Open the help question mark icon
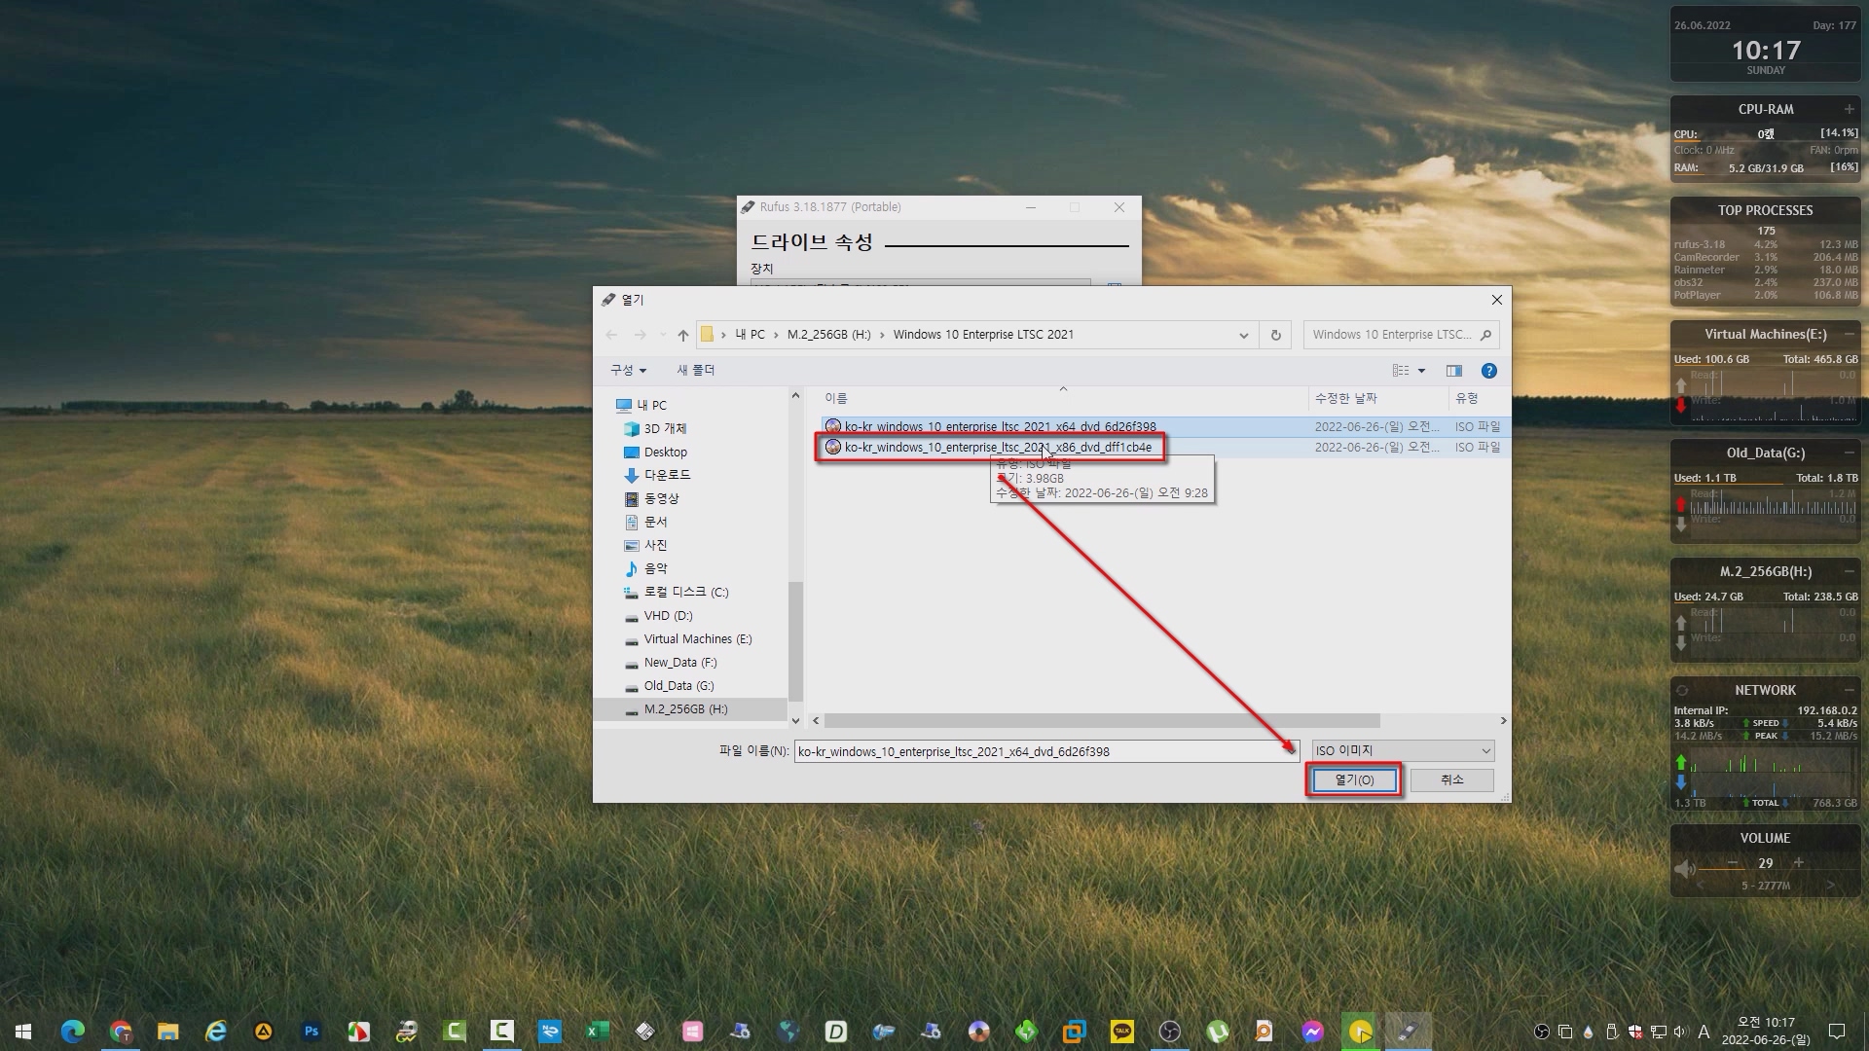The height and width of the screenshot is (1051, 1869). coord(1489,371)
